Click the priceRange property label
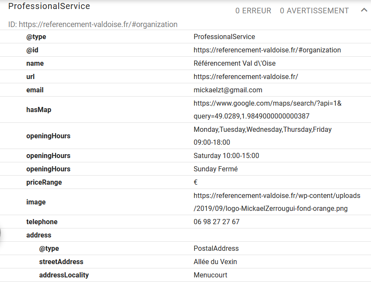 44,182
